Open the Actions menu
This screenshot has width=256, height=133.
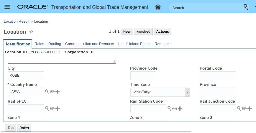pos(163,32)
